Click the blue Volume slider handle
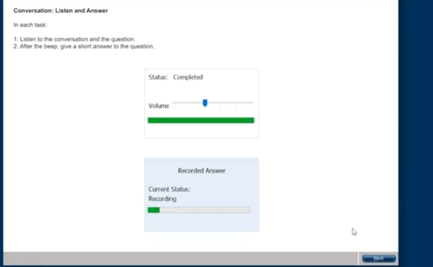This screenshot has width=433, height=267. 205,103
